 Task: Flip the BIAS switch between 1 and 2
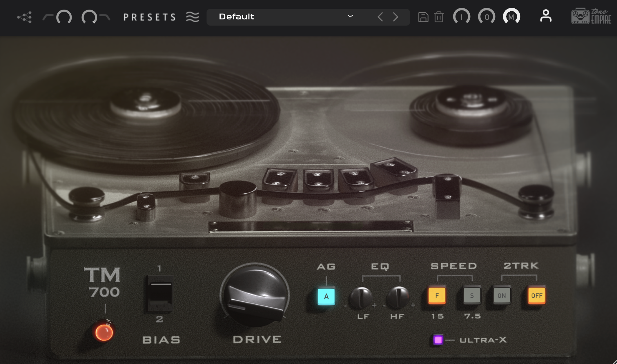[160, 293]
